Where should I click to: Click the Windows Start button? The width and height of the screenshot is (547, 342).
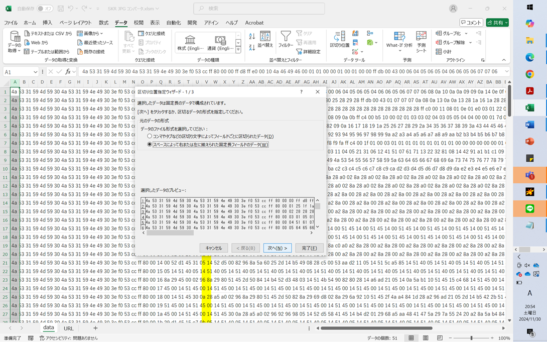coord(529,7)
